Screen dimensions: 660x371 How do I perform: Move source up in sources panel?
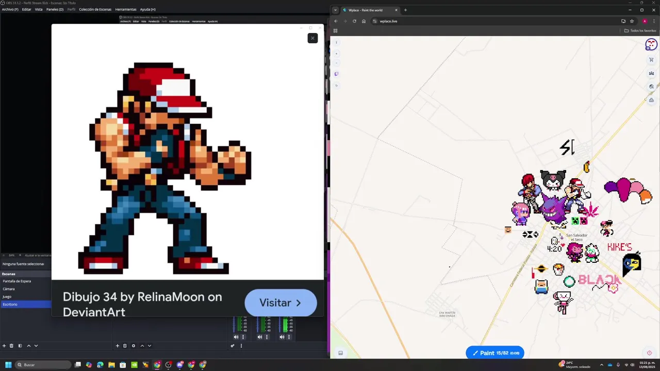pos(142,346)
